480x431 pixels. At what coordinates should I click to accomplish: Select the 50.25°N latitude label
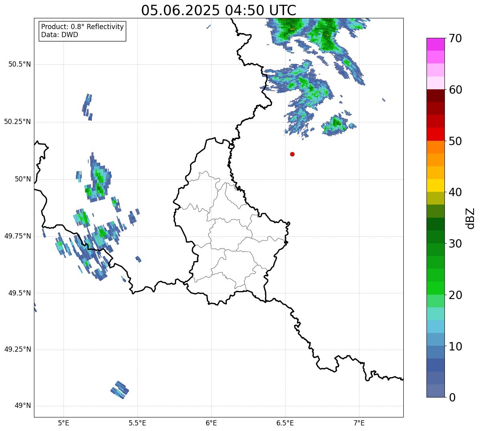tap(18, 122)
